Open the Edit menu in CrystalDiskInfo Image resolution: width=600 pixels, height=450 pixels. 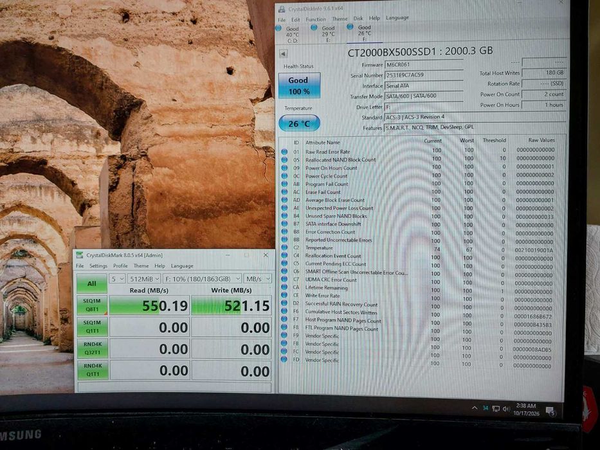pos(295,19)
